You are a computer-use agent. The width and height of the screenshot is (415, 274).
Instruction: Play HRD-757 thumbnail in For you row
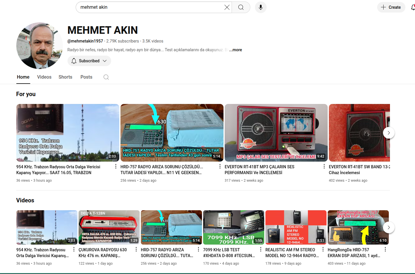pos(172,133)
